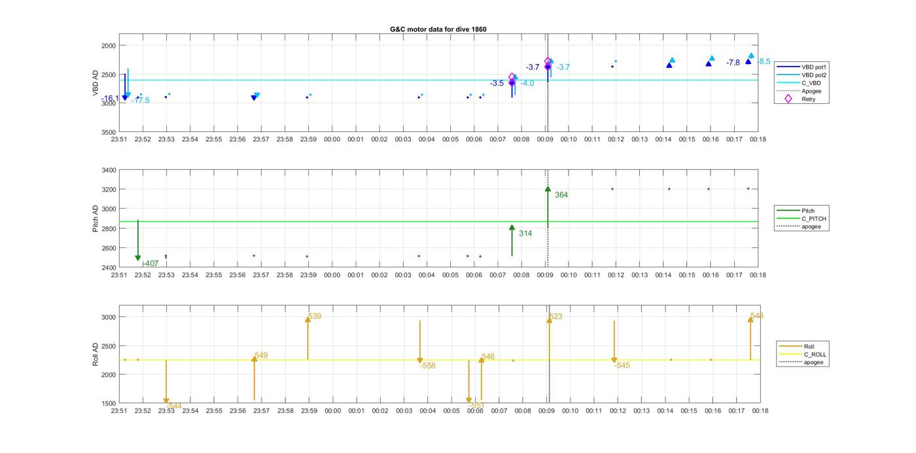Click the "314" pitch move label

525,233
